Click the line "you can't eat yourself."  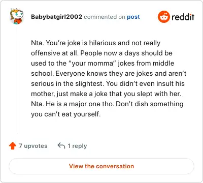66,114
